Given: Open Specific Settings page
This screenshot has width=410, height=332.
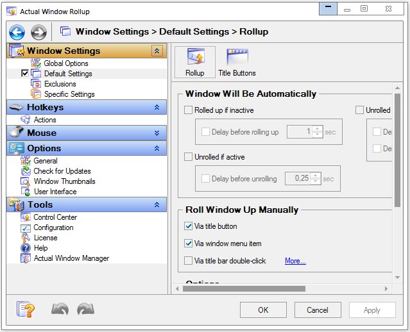Looking at the screenshot, I should (x=69, y=94).
